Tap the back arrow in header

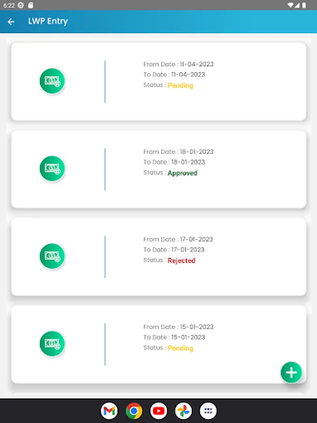[x=11, y=22]
